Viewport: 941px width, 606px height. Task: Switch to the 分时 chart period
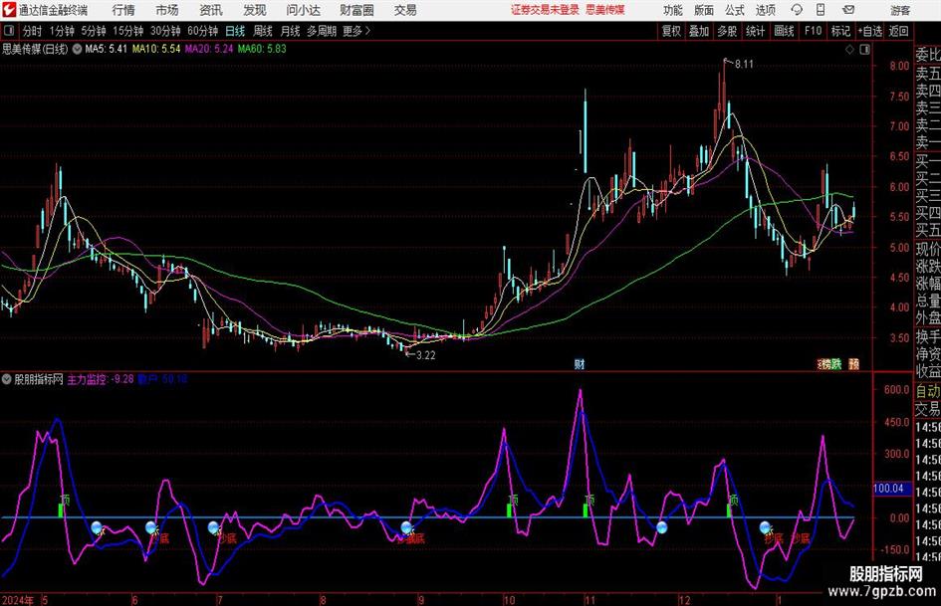click(x=33, y=31)
